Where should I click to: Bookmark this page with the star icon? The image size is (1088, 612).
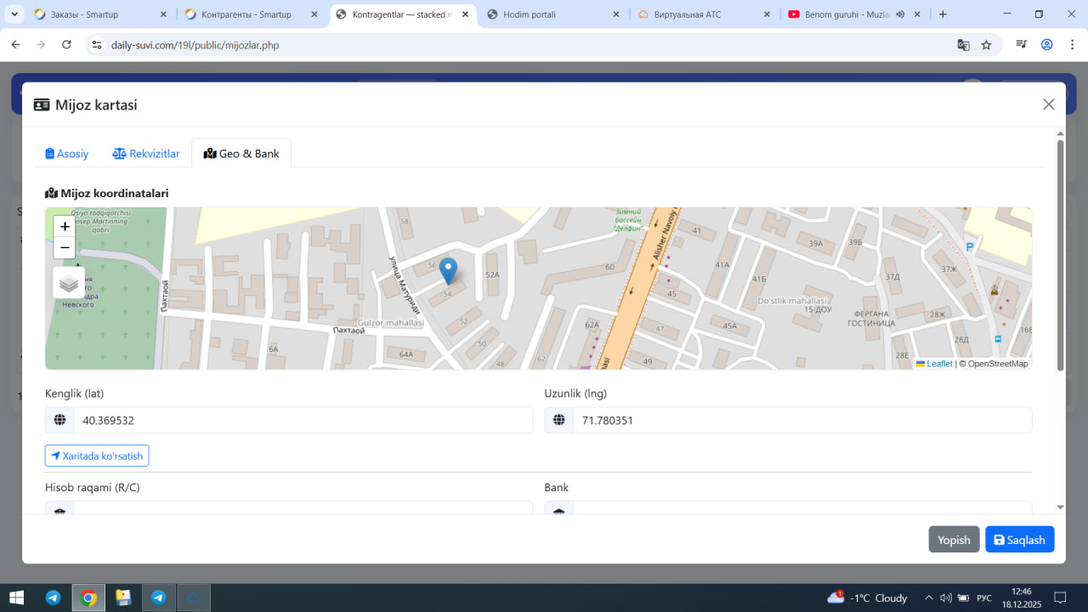point(986,45)
